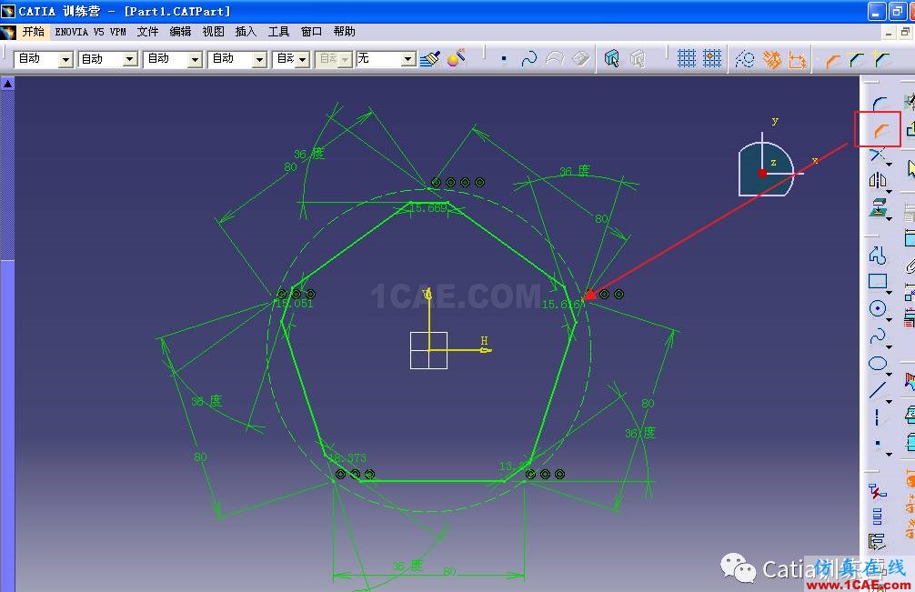This screenshot has width=915, height=592.
Task: Open the narrow truncated 自动 dropdown
Action: (302, 59)
